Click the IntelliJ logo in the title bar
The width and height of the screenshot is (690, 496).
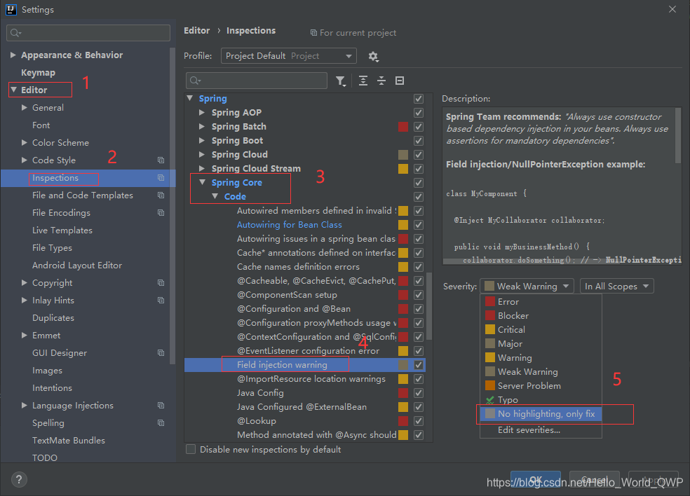11,9
